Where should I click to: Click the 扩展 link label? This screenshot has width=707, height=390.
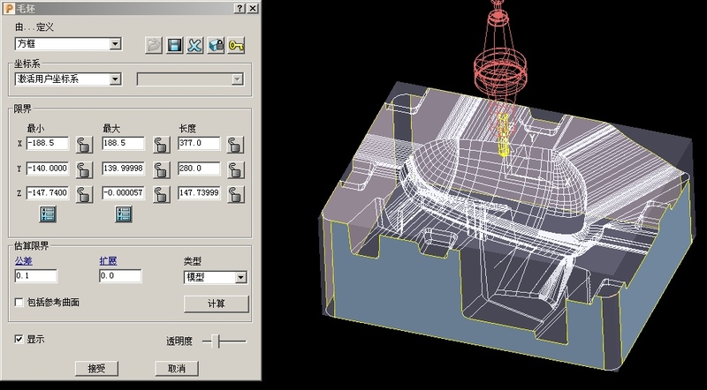[108, 261]
